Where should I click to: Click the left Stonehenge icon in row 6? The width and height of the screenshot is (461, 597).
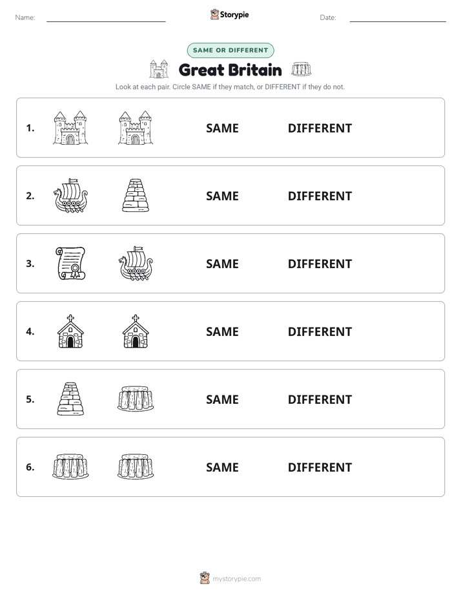click(70, 466)
